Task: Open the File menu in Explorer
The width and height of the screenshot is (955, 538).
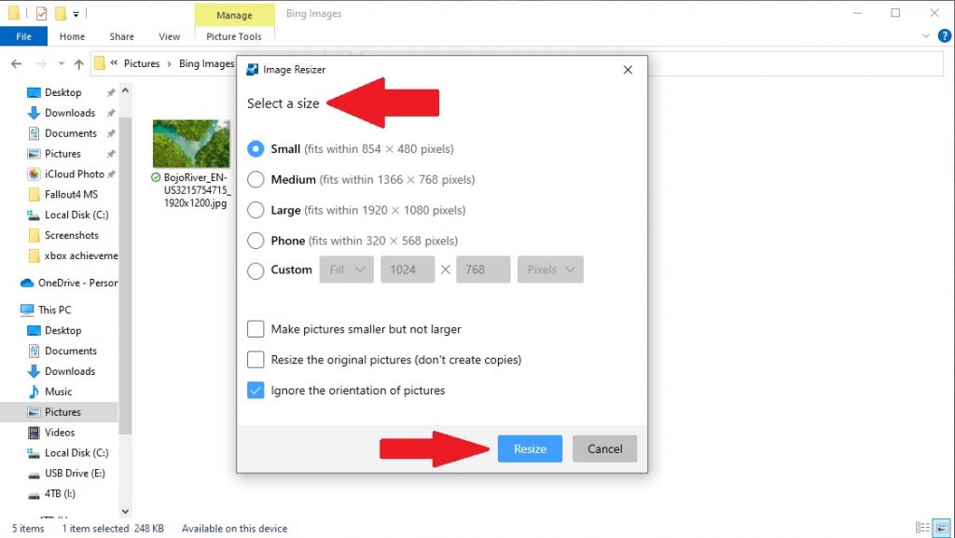Action: tap(23, 36)
